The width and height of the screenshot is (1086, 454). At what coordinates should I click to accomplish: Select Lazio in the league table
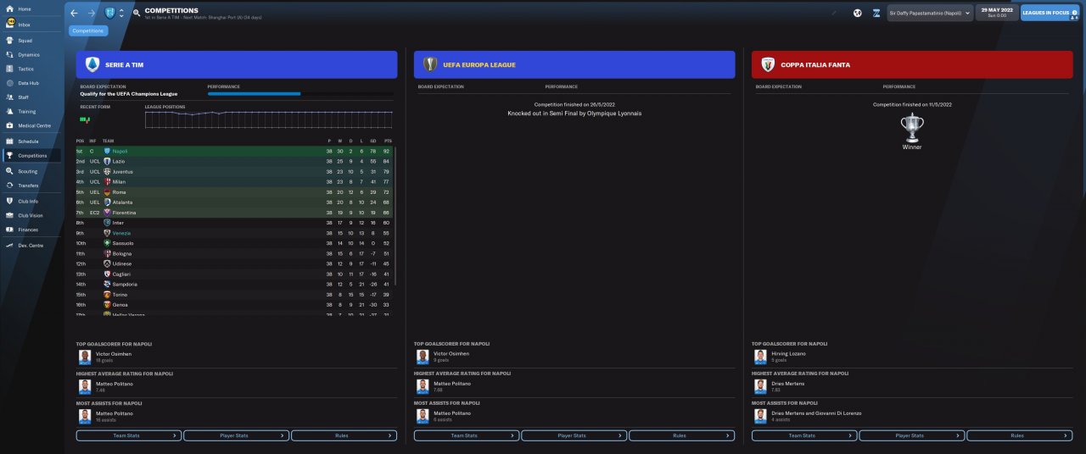[234, 161]
